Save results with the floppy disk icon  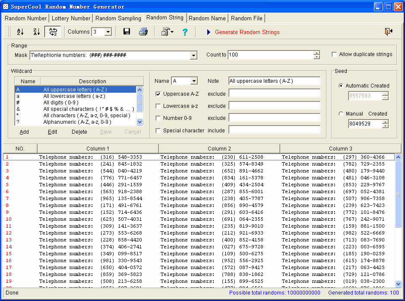click(127, 32)
